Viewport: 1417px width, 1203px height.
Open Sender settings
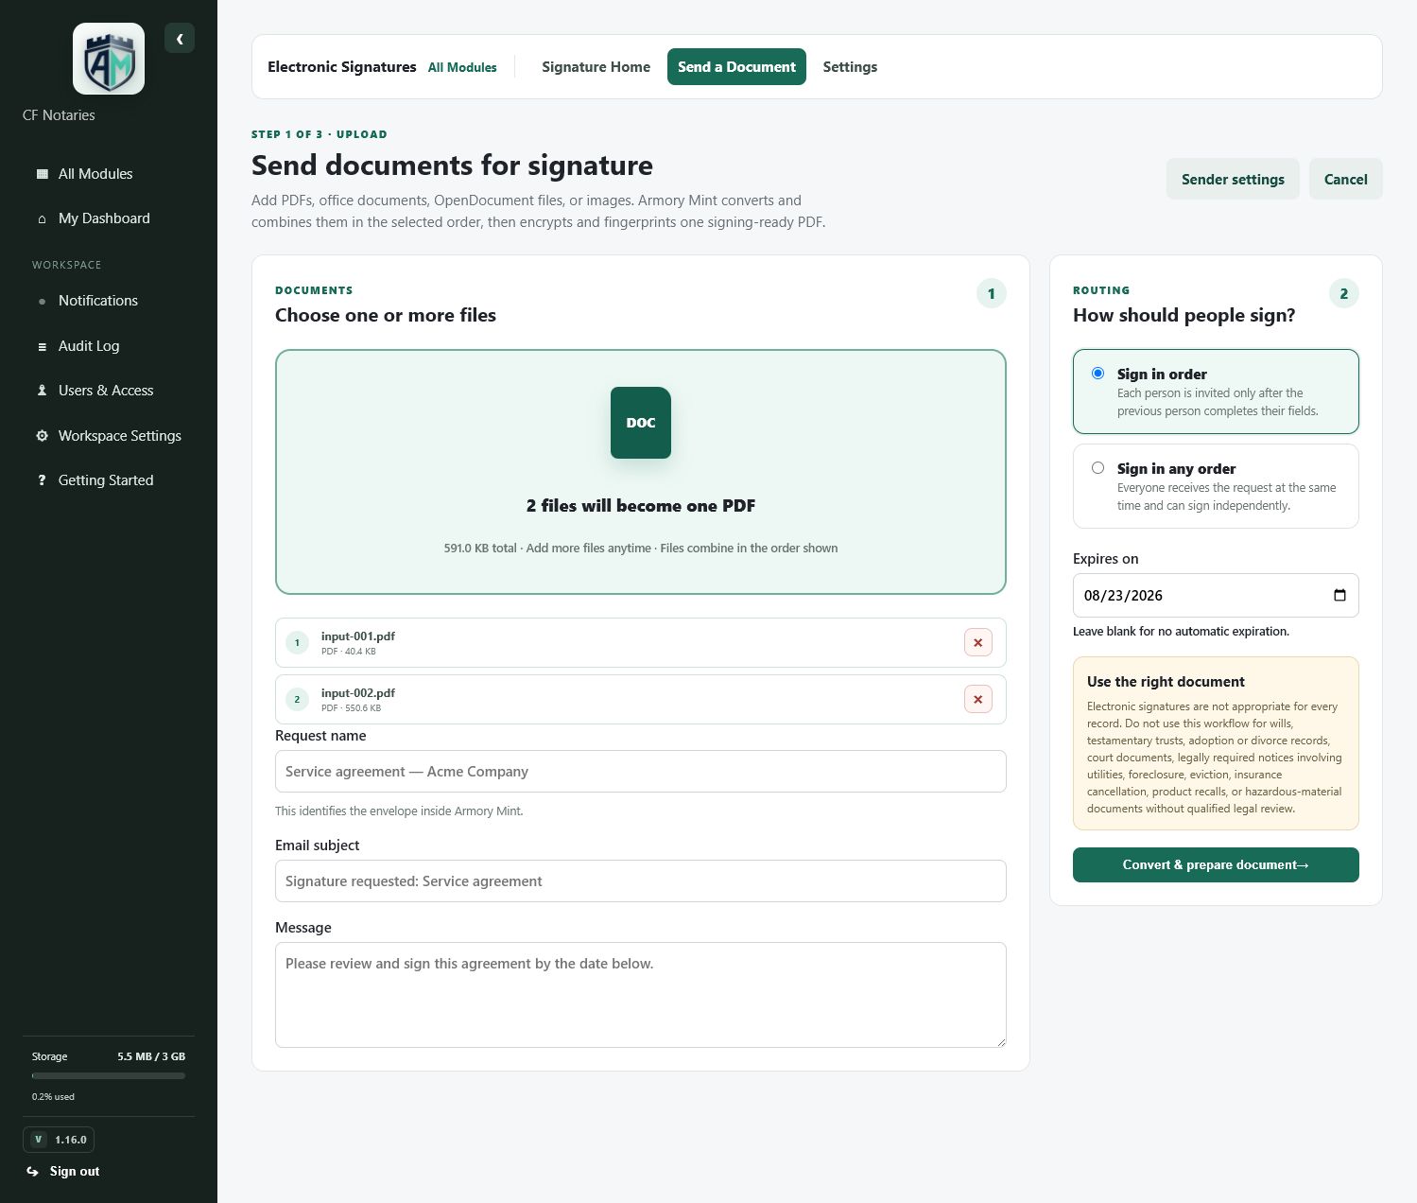coord(1233,179)
